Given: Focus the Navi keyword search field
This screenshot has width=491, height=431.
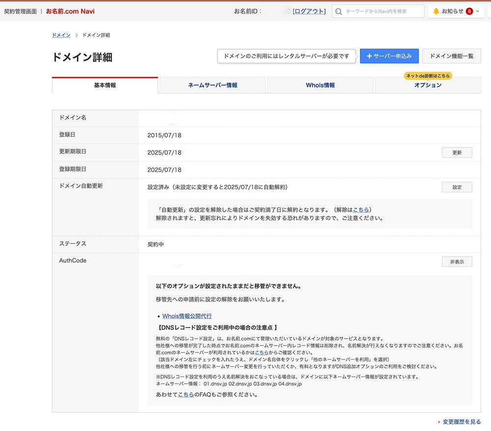Looking at the screenshot, I should (x=378, y=12).
